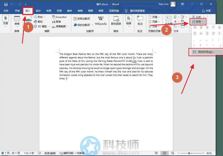The width and height of the screenshot is (223, 156).
Task: Open the 3D 模型 dropdown
Action: click(x=42, y=26)
